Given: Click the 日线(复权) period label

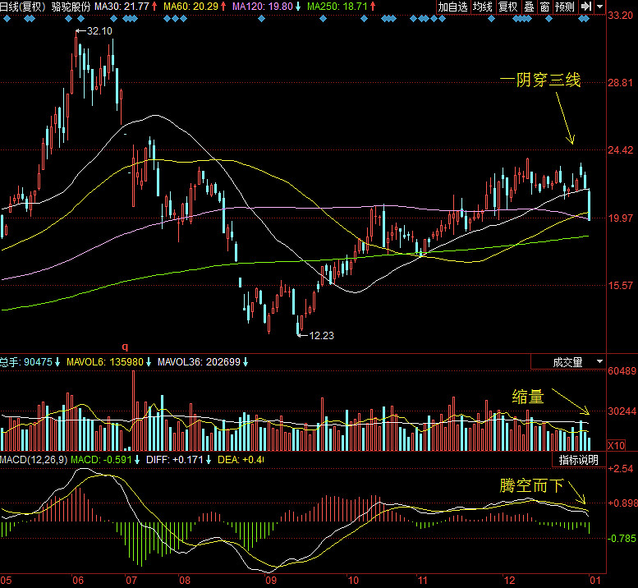Looking at the screenshot, I should [x=21, y=7].
